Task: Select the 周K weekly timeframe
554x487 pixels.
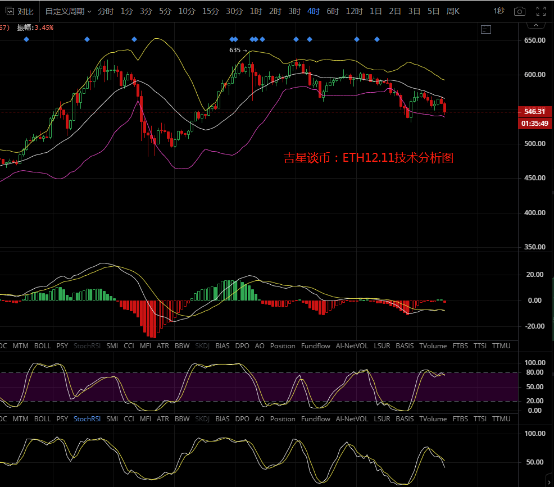Action: tap(452, 11)
